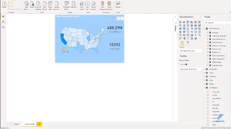Image resolution: width=231 pixels, height=129 pixels.
Task: Click the Enter data ribbon icon
Action: click(50, 6)
